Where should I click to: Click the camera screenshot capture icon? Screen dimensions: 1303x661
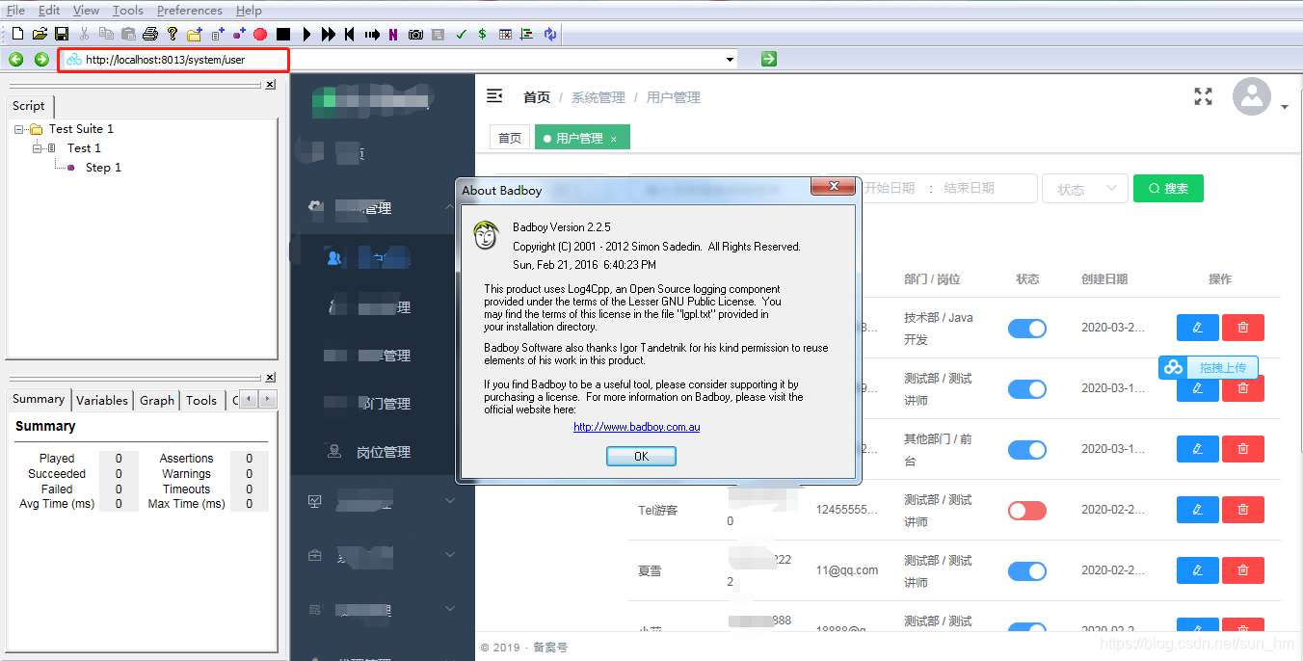point(415,34)
